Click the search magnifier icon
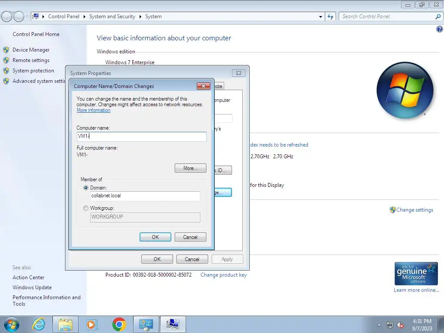Viewport: 444px width, 333px height. coord(438,17)
